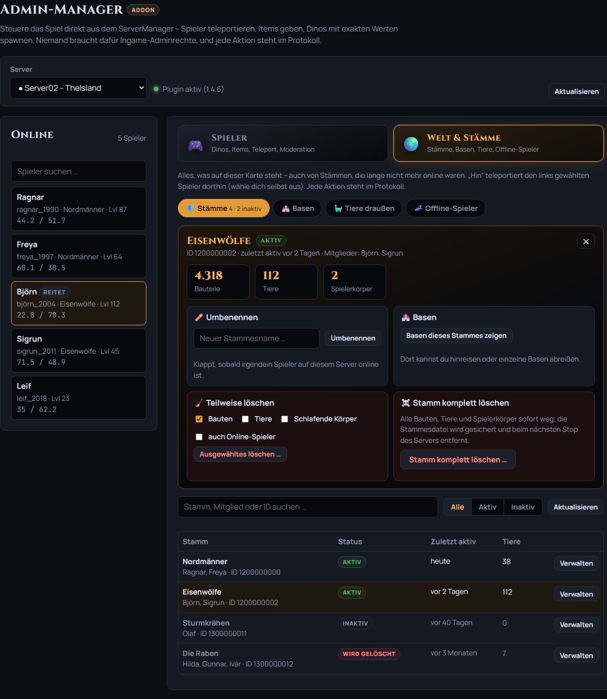Viewport: 607px width, 699px height.
Task: Focus the Spieler suchen field
Action: [79, 171]
